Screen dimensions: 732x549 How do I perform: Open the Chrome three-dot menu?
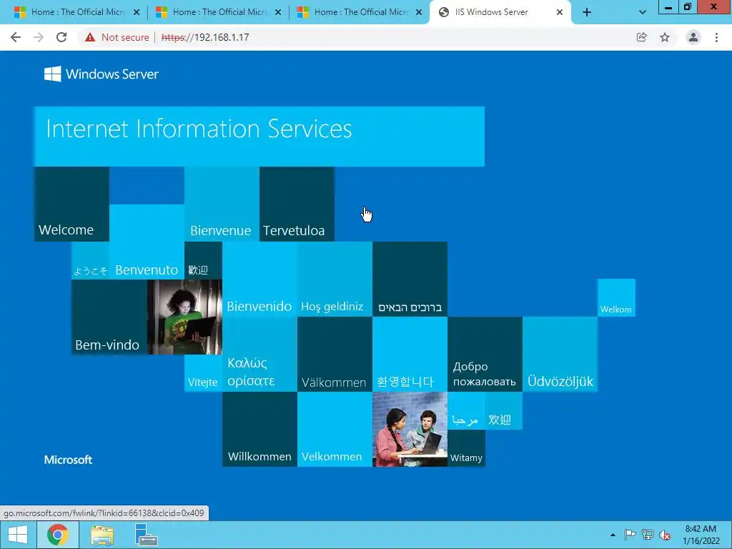click(x=716, y=37)
